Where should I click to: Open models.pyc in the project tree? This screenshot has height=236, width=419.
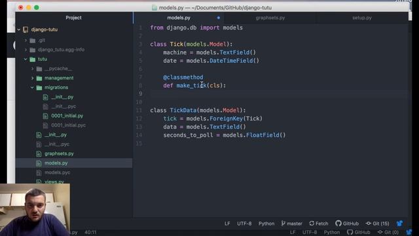tap(57, 172)
